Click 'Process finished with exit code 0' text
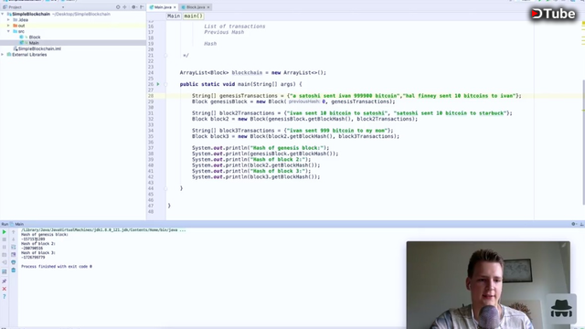Screen dimensions: 585x329 click(57, 267)
